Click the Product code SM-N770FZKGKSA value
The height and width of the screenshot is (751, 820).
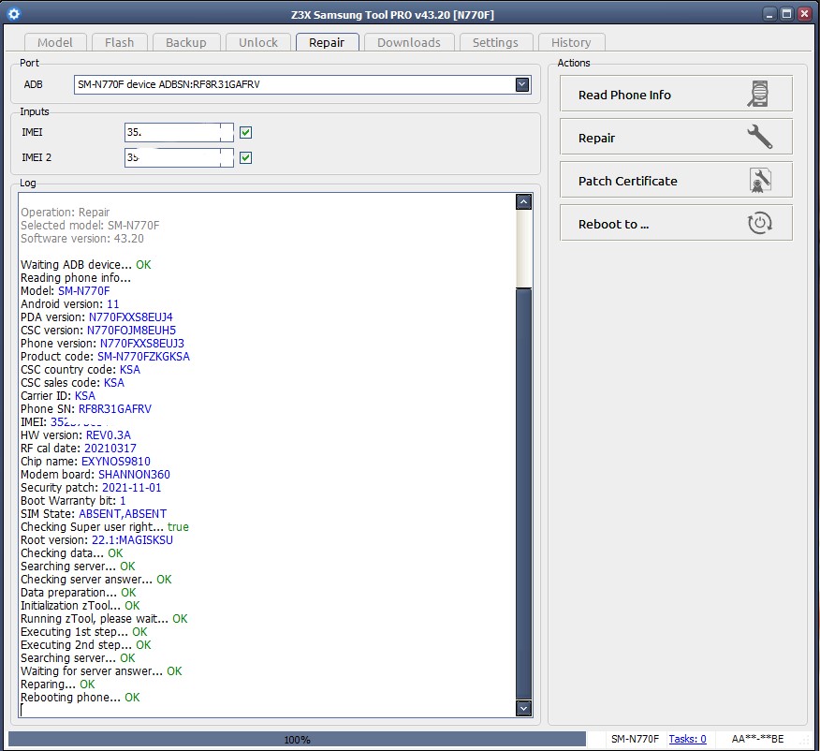[x=143, y=356]
